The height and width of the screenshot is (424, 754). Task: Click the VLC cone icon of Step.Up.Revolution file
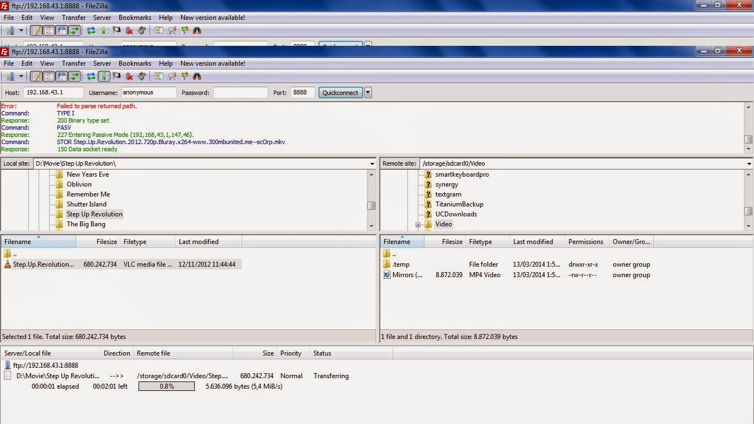coord(8,264)
